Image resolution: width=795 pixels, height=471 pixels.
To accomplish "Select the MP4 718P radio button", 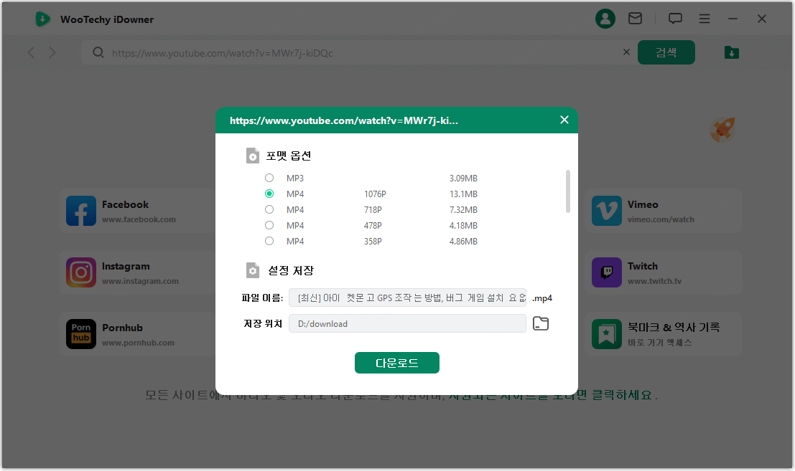I will [269, 209].
